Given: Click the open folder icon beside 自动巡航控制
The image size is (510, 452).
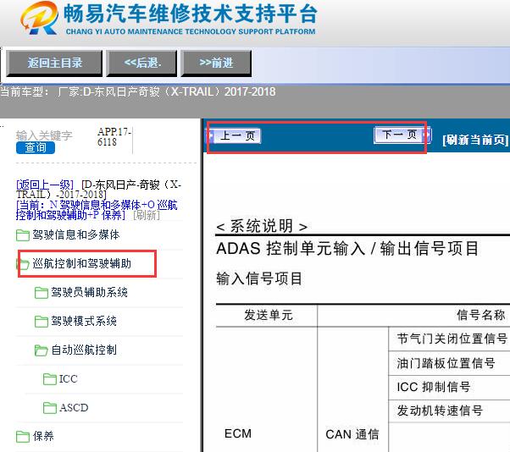Looking at the screenshot, I should click(42, 350).
